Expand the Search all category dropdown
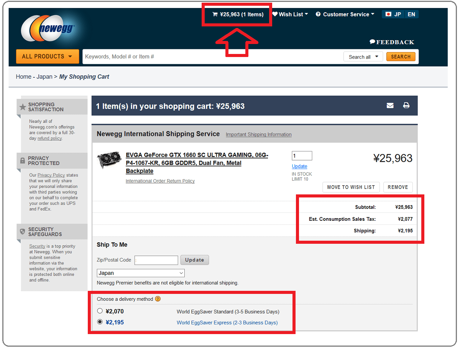 [x=363, y=57]
